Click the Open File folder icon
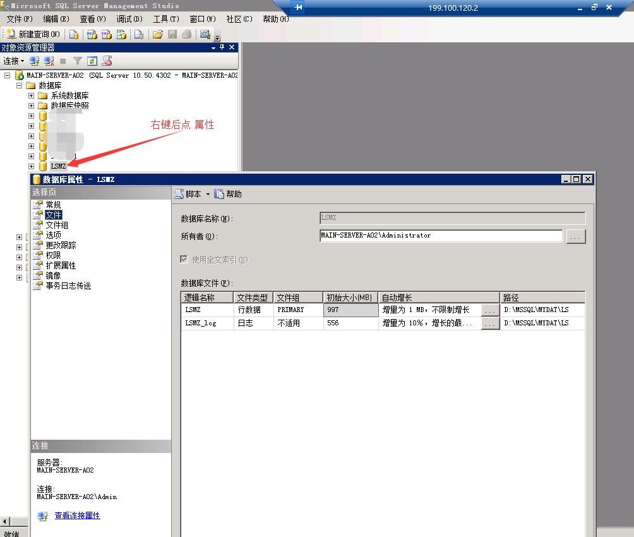The width and height of the screenshot is (634, 537). point(158,34)
